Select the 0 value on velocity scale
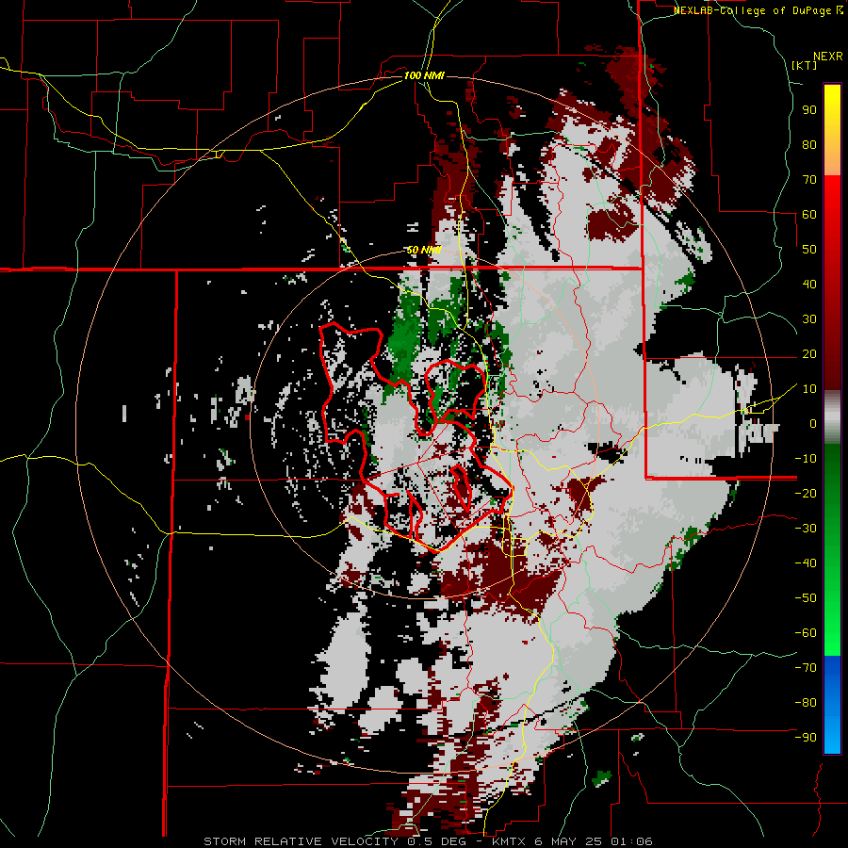 (813, 423)
